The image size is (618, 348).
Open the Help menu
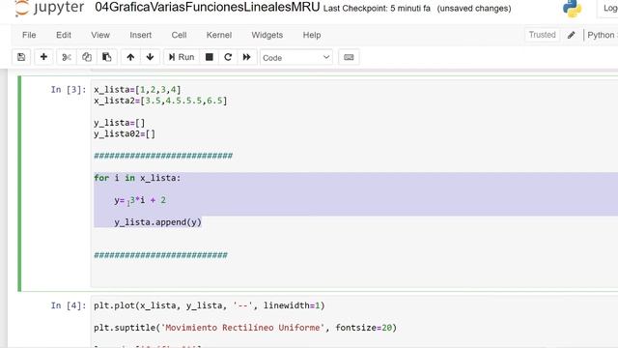(x=312, y=35)
